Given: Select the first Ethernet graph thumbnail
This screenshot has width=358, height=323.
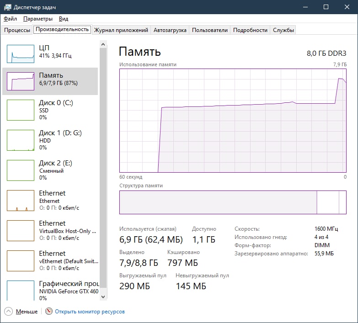Looking at the screenshot, I should 21,200.
